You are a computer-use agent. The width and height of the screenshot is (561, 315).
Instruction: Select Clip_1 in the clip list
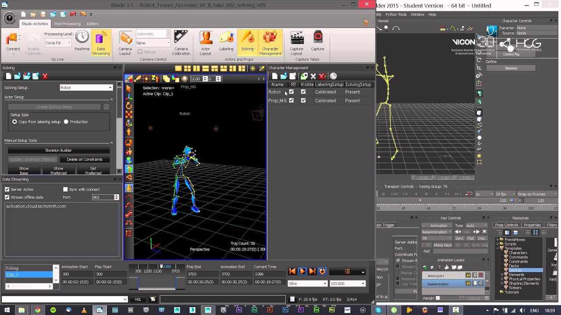point(29,275)
